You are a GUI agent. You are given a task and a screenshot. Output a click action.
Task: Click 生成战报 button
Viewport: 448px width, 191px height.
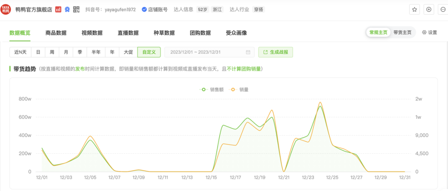pyautogui.click(x=276, y=52)
